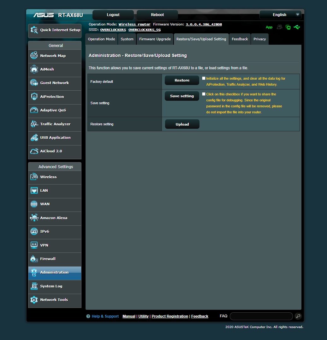The width and height of the screenshot is (327, 340).
Task: Click the Save setting button
Action: 182,96
